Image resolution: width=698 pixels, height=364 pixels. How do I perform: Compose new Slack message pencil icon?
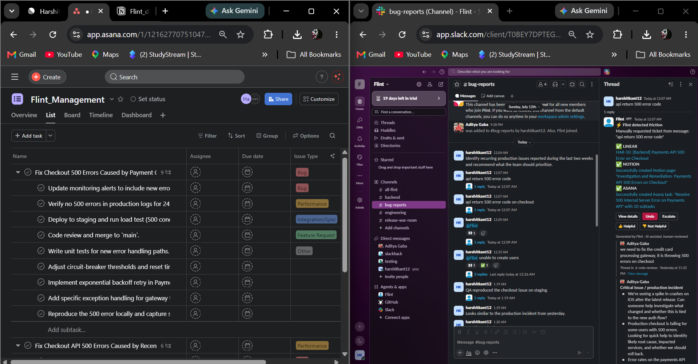pyautogui.click(x=441, y=84)
